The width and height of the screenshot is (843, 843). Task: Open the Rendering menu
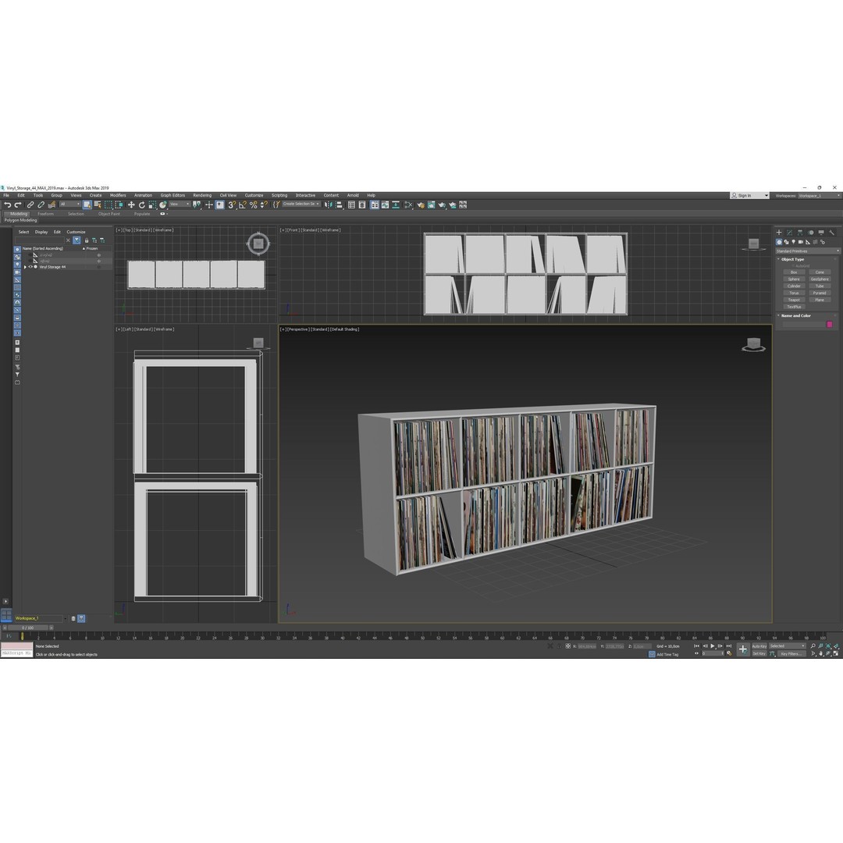[202, 196]
